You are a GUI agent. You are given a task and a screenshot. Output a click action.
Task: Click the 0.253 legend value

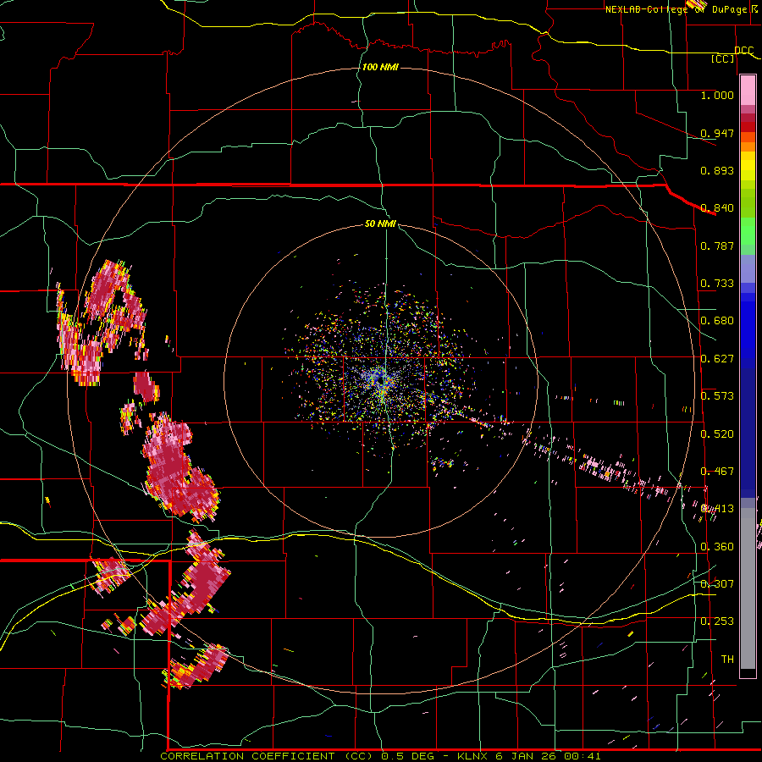point(717,621)
